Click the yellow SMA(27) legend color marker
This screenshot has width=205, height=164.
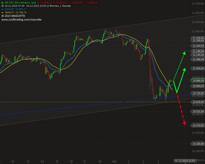tap(2, 13)
